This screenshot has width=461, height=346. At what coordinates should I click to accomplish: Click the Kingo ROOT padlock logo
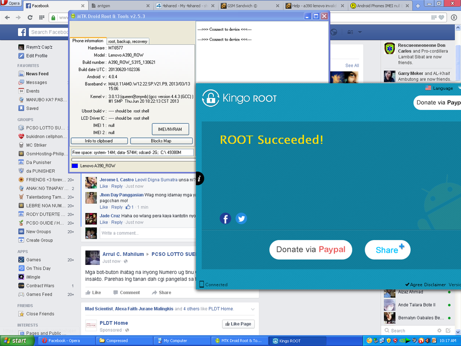tap(210, 98)
